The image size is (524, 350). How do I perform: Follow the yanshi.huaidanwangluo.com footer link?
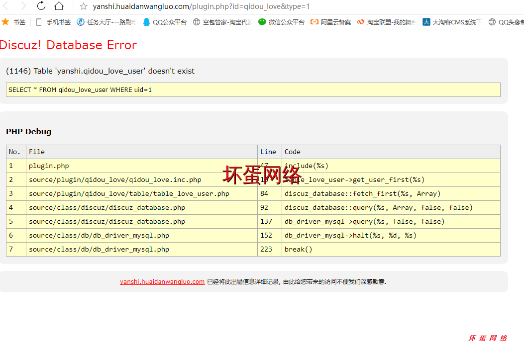[x=162, y=281]
